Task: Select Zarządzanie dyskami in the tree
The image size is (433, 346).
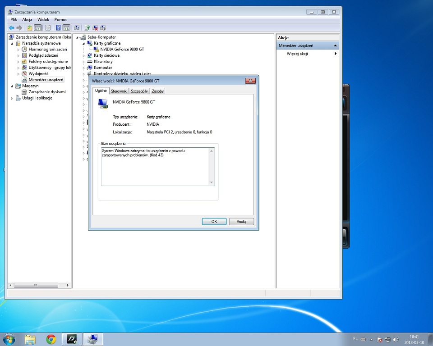Action: 47,92
